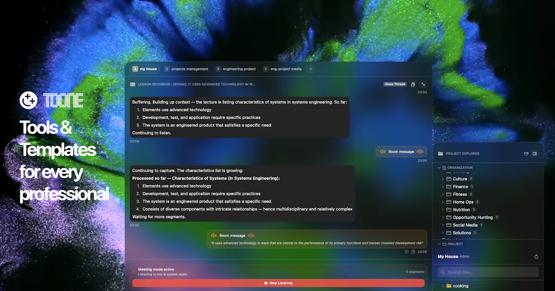Collapse the PROJECT section
The width and height of the screenshot is (555, 291).
[x=439, y=244]
